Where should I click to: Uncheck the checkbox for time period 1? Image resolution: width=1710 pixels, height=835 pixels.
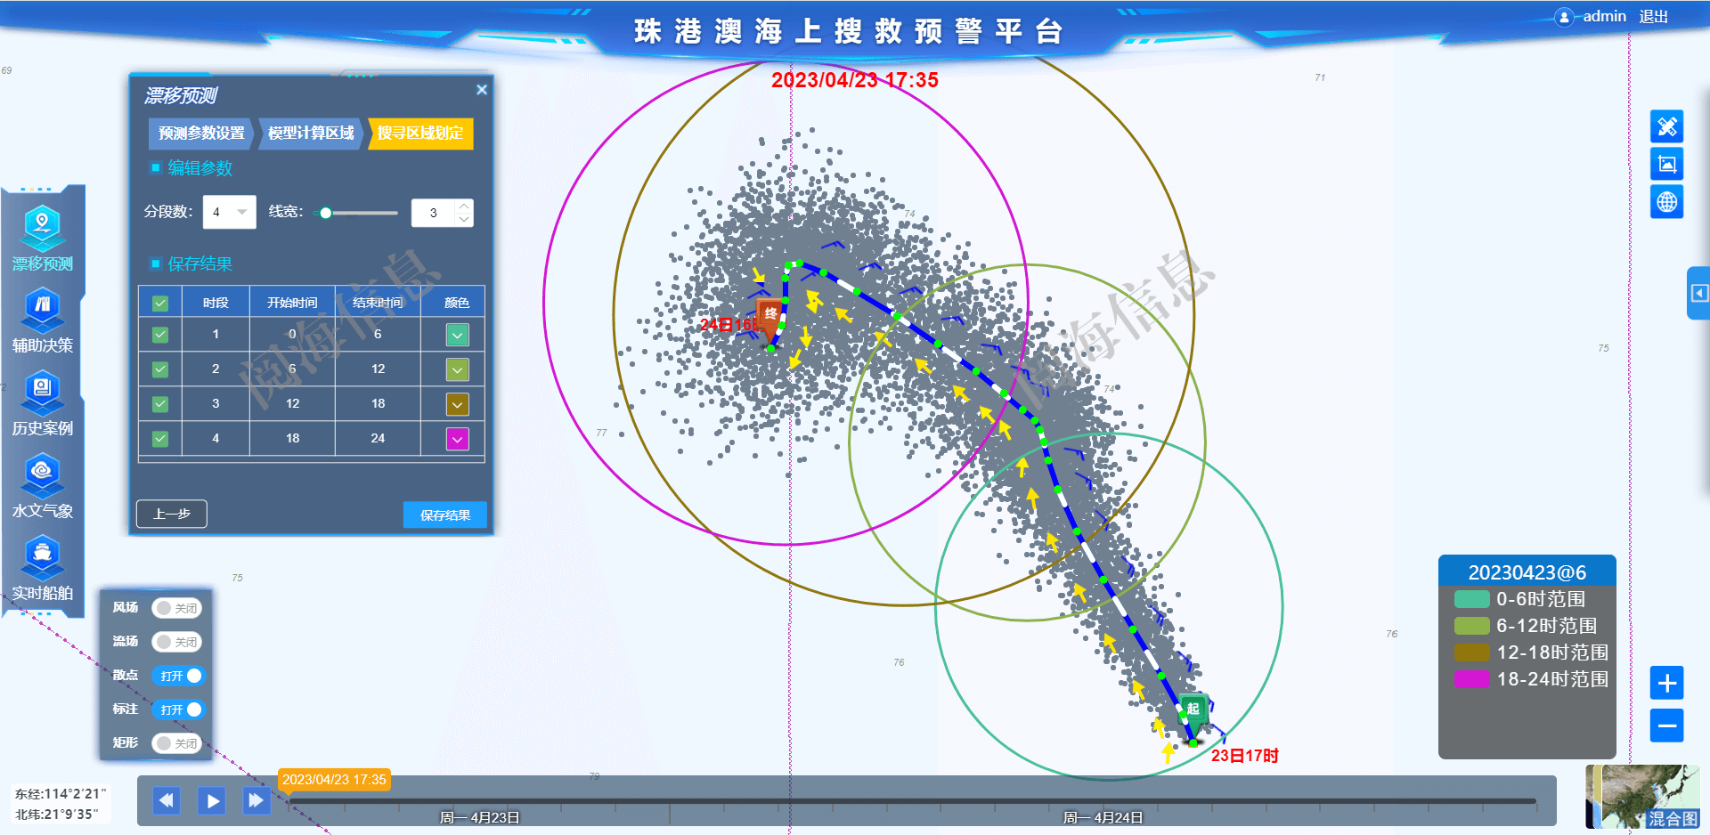pyautogui.click(x=160, y=335)
